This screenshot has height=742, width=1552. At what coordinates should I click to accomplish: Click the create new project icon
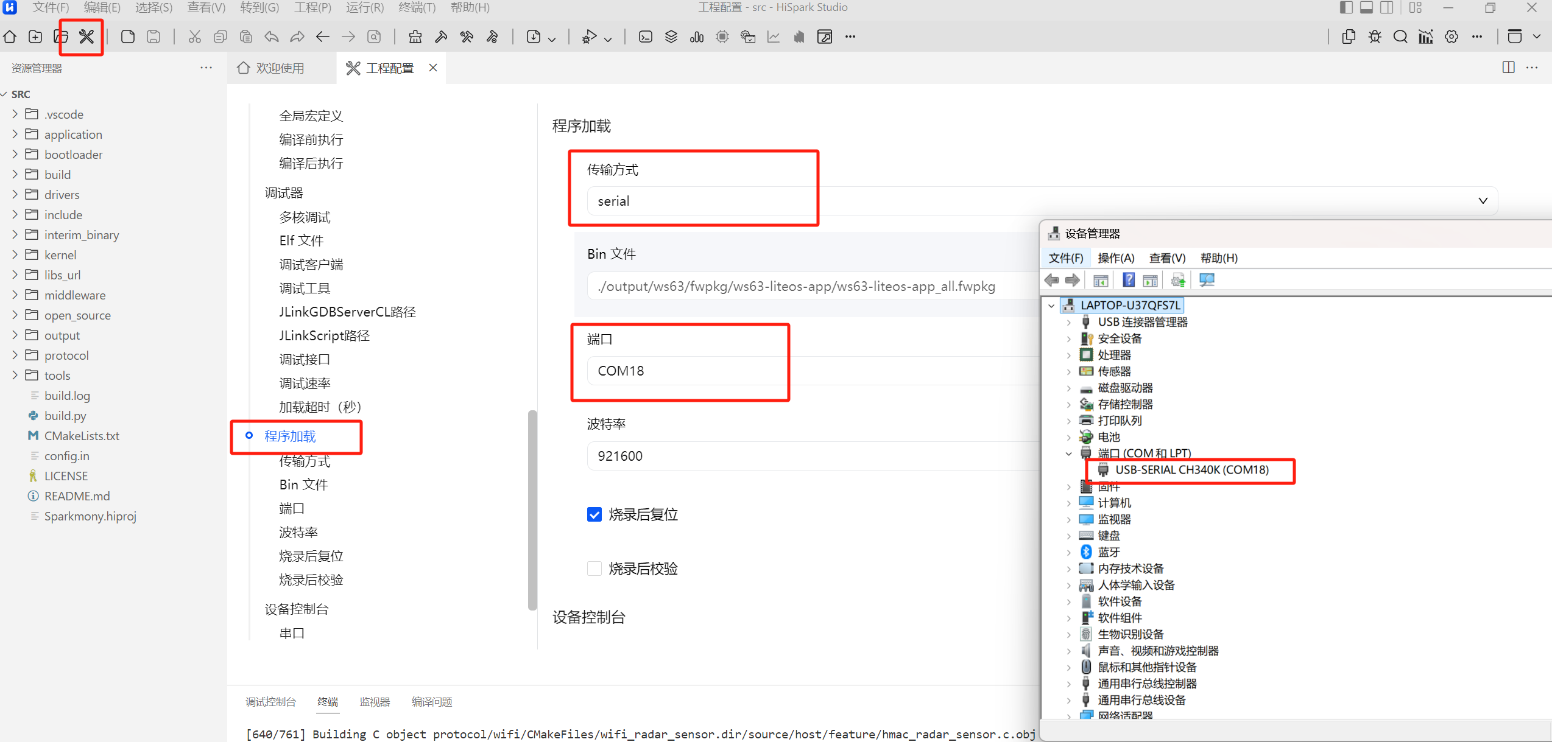pyautogui.click(x=36, y=37)
